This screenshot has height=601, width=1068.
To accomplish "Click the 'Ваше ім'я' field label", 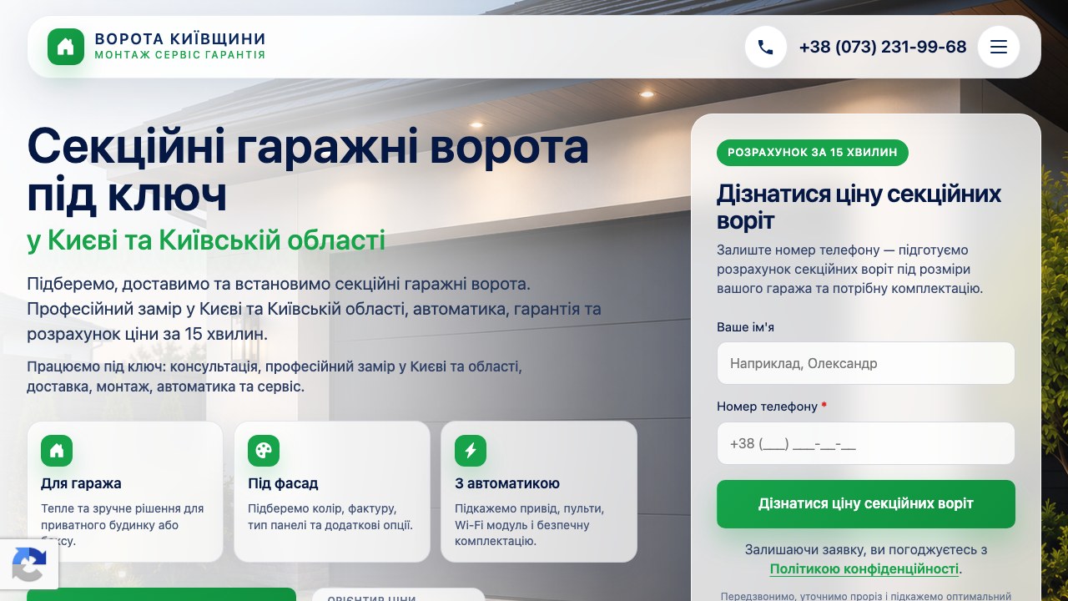I will pyautogui.click(x=746, y=327).
